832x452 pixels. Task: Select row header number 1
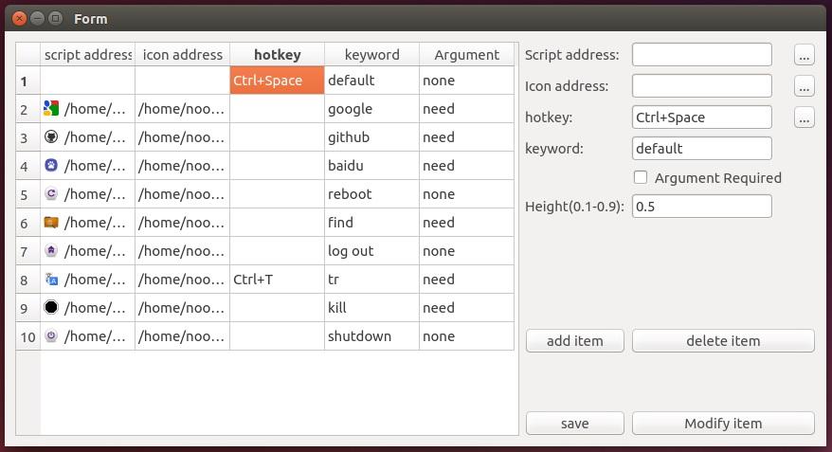click(x=28, y=81)
